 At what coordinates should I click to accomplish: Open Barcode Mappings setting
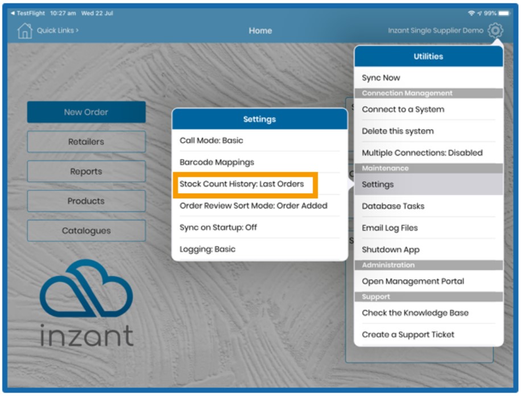tap(259, 162)
